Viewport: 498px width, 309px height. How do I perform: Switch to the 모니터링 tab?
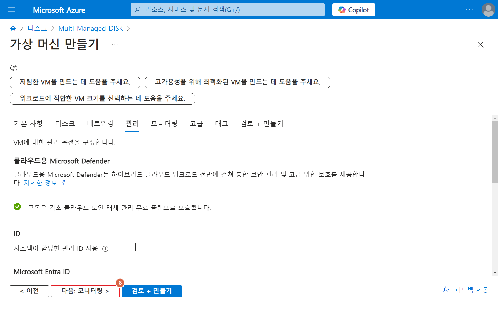point(164,124)
